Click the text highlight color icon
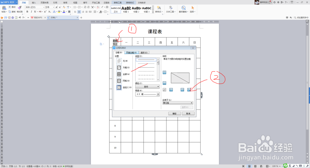Image resolution: width=310 pixels, height=168 pixels. click(x=59, y=12)
